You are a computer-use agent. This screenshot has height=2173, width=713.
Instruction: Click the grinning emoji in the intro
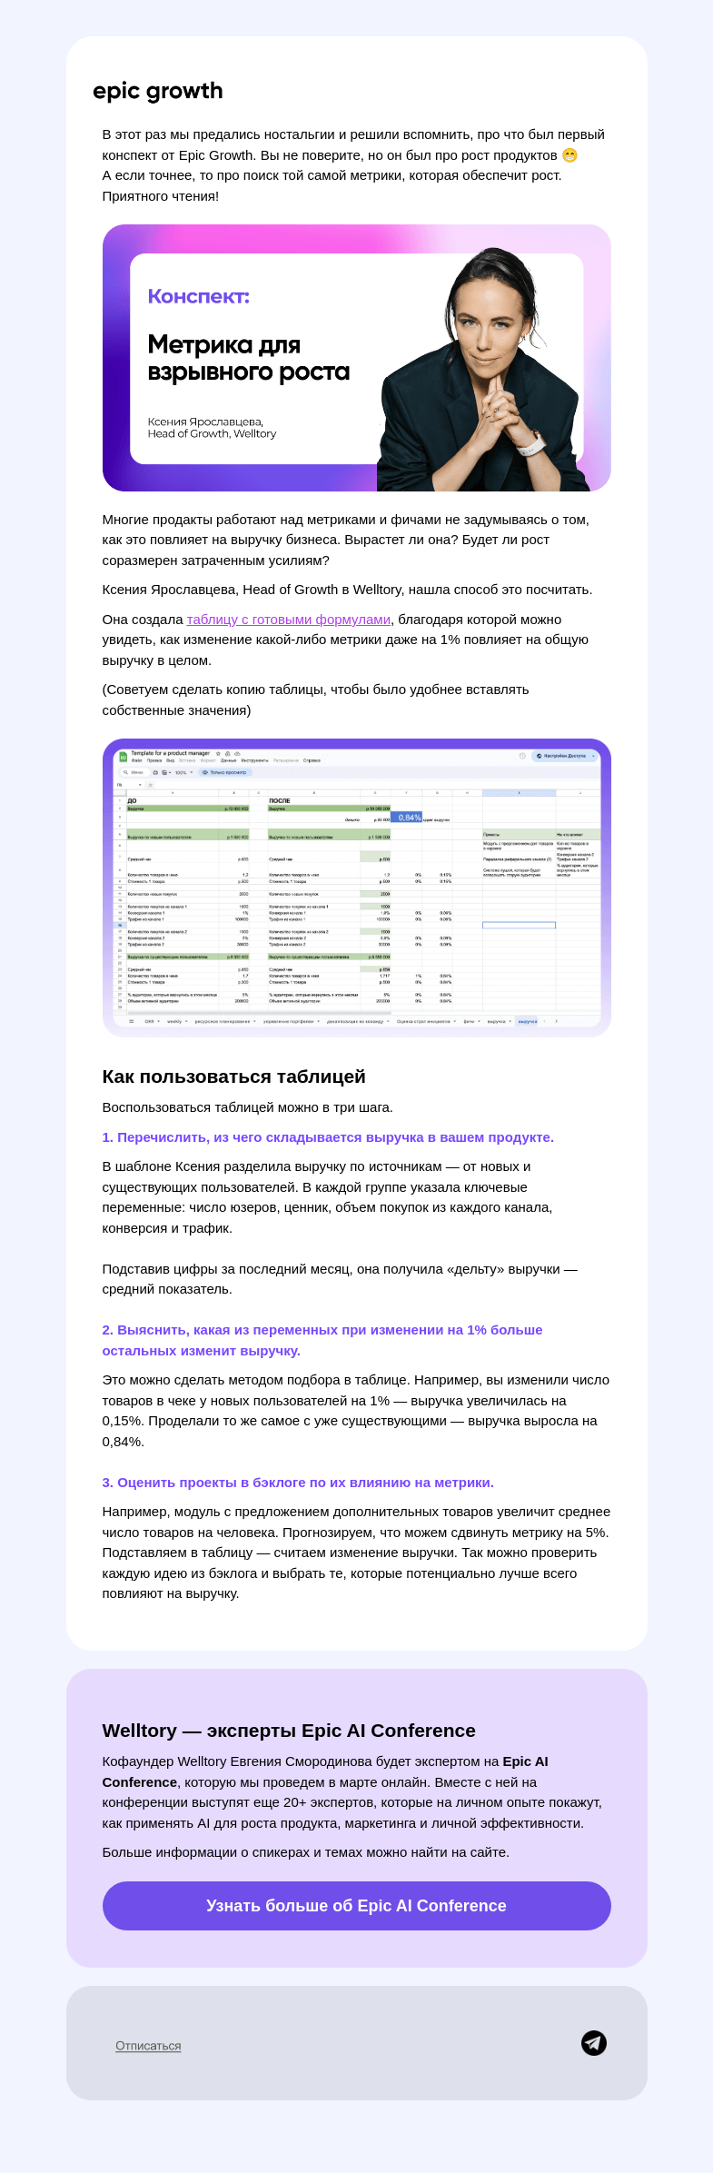569,155
